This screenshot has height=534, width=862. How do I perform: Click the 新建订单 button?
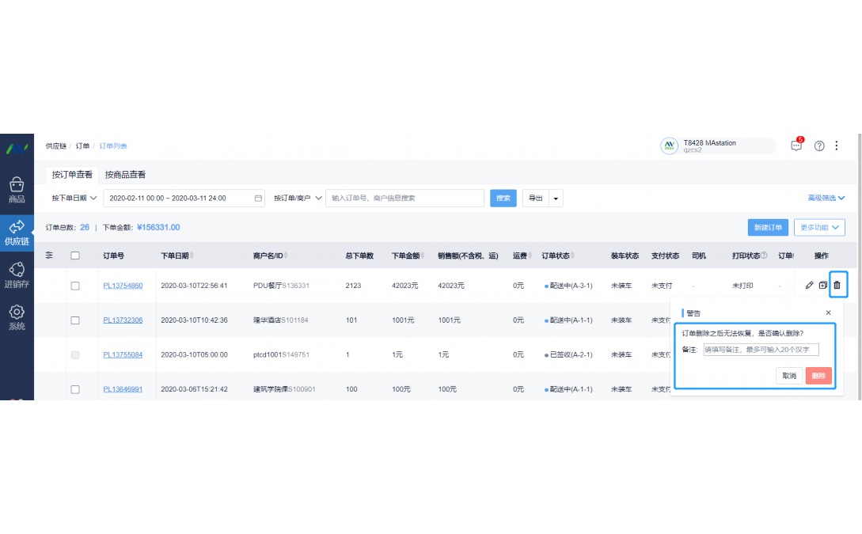pos(767,227)
